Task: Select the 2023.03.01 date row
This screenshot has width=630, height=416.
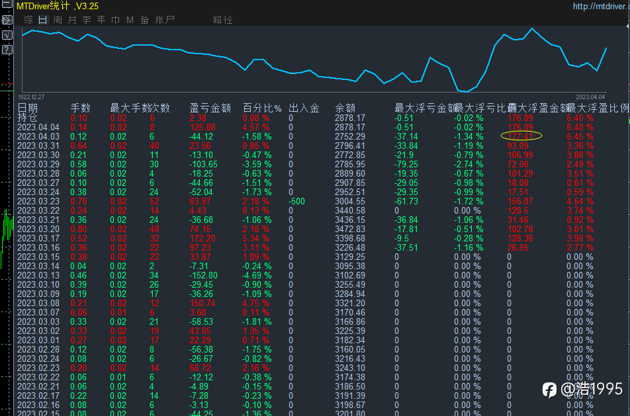Action: (38, 340)
